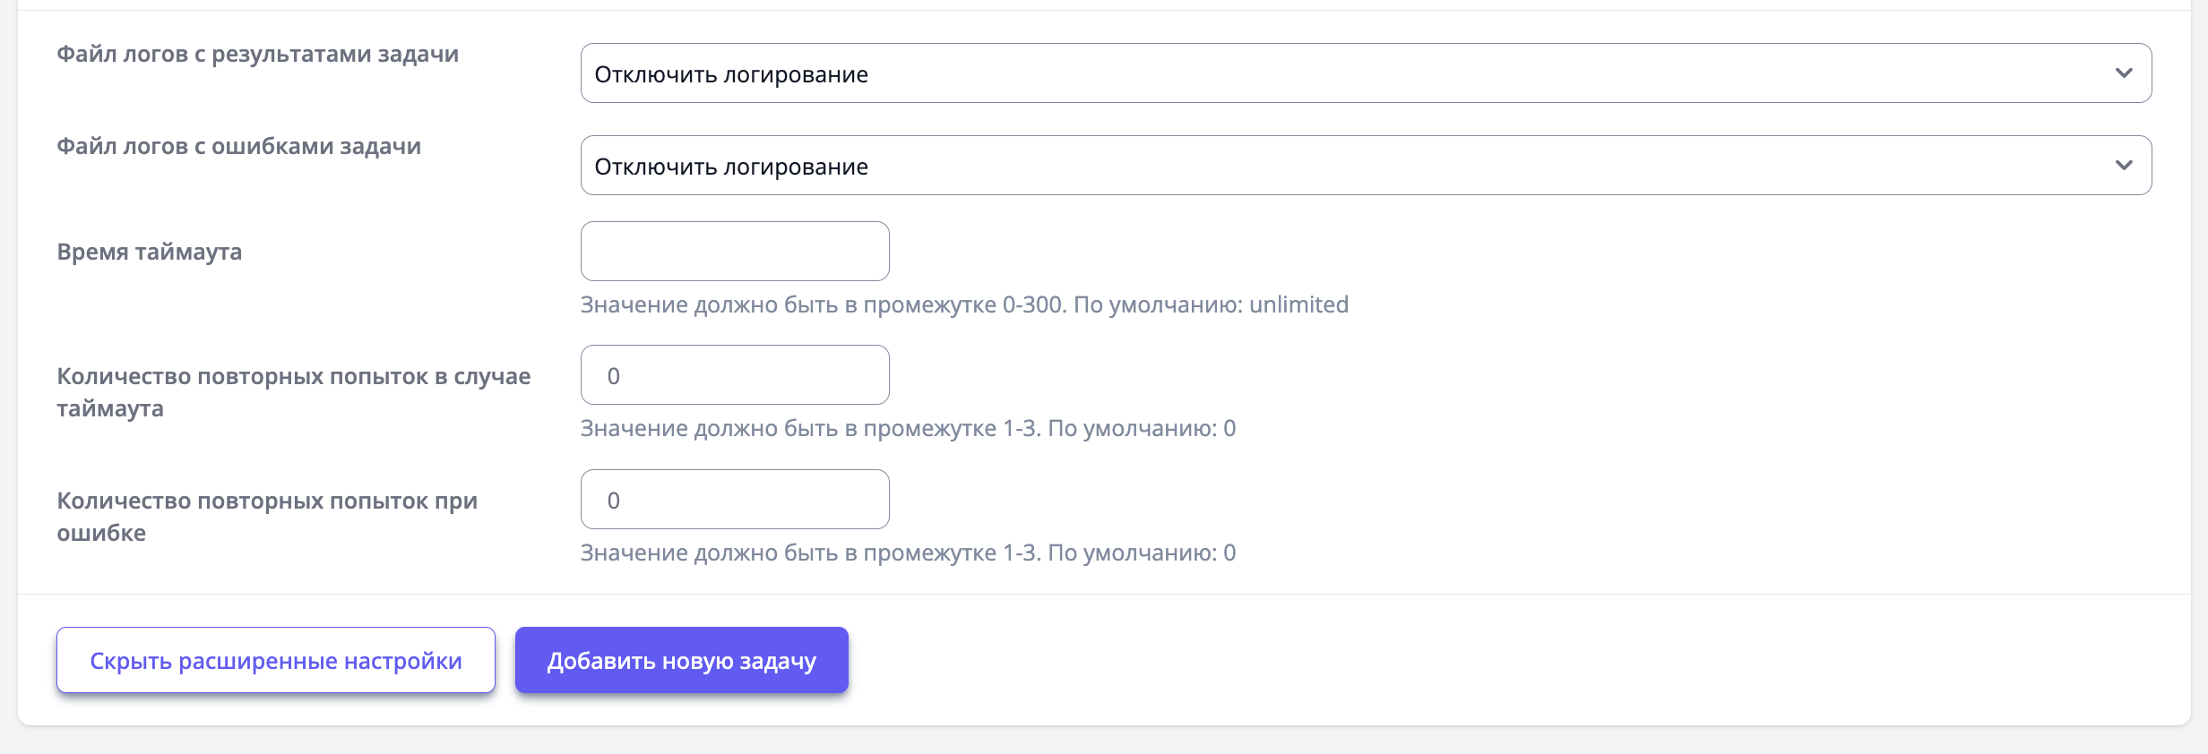Click the divider line above the buttons
This screenshot has width=2208, height=754.
[x=1104, y=595]
